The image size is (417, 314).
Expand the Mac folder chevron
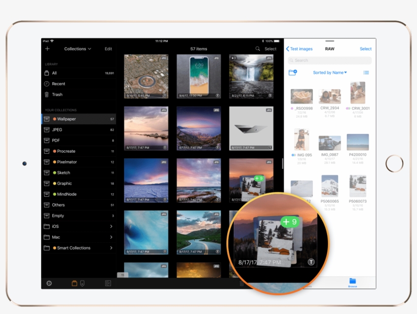(x=111, y=237)
